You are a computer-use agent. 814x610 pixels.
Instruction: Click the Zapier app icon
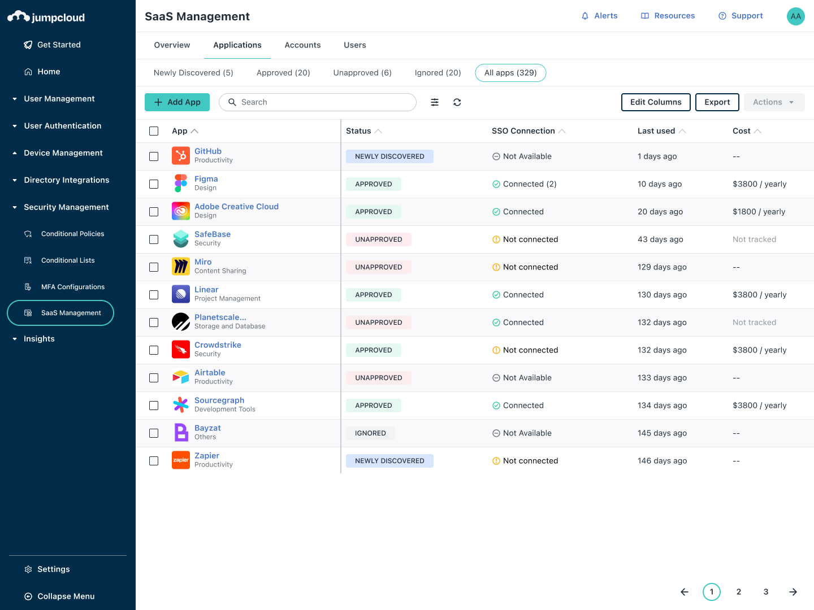[x=181, y=460]
